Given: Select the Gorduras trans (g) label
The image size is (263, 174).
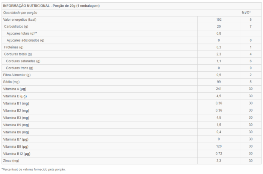Looking at the screenshot, I should 20,68.
